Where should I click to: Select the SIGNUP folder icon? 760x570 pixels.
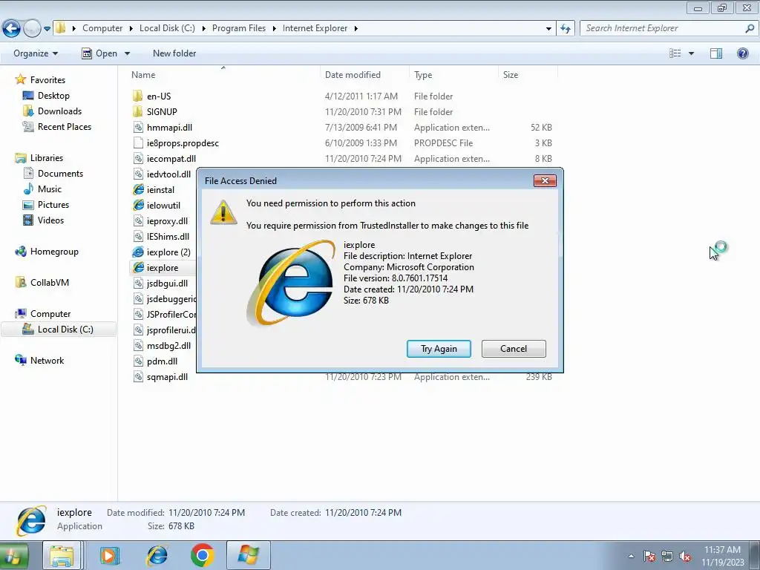pos(138,111)
